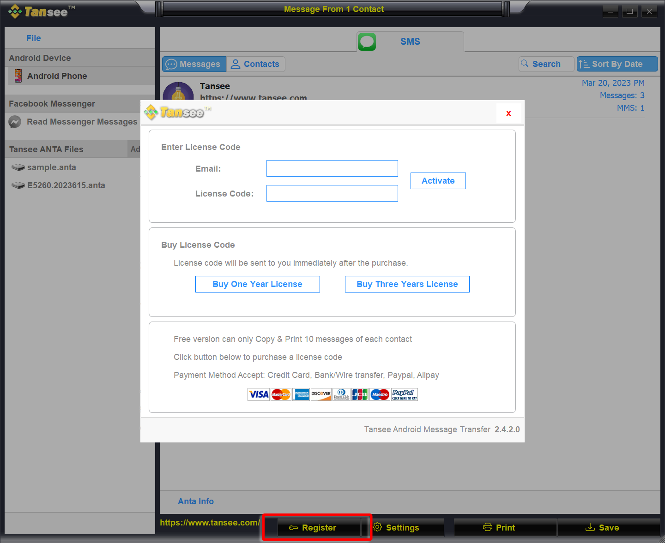Switch to the Messages tab
The width and height of the screenshot is (665, 543).
pos(194,64)
